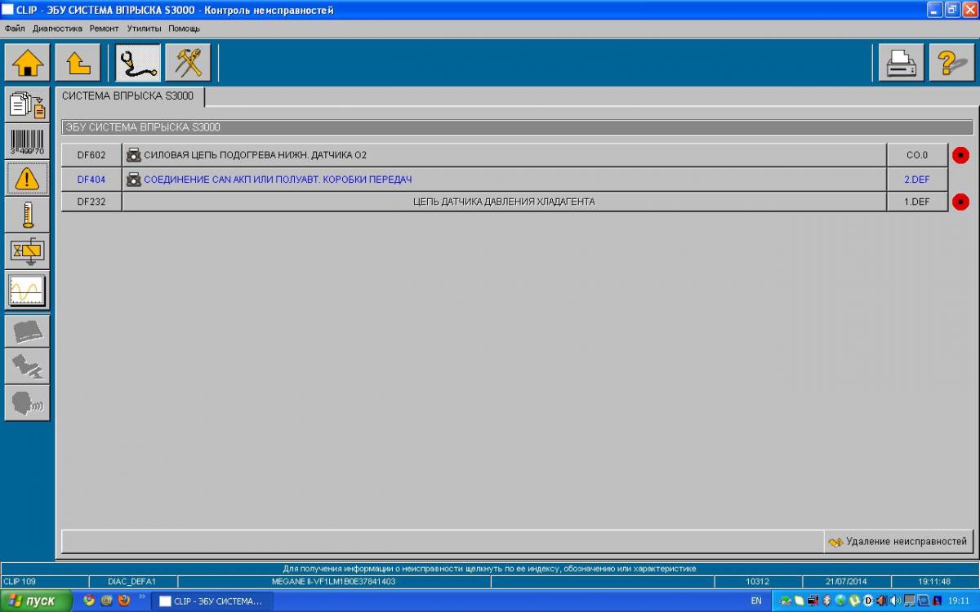Open the oscilloscope waveform sidebar icon

point(28,290)
